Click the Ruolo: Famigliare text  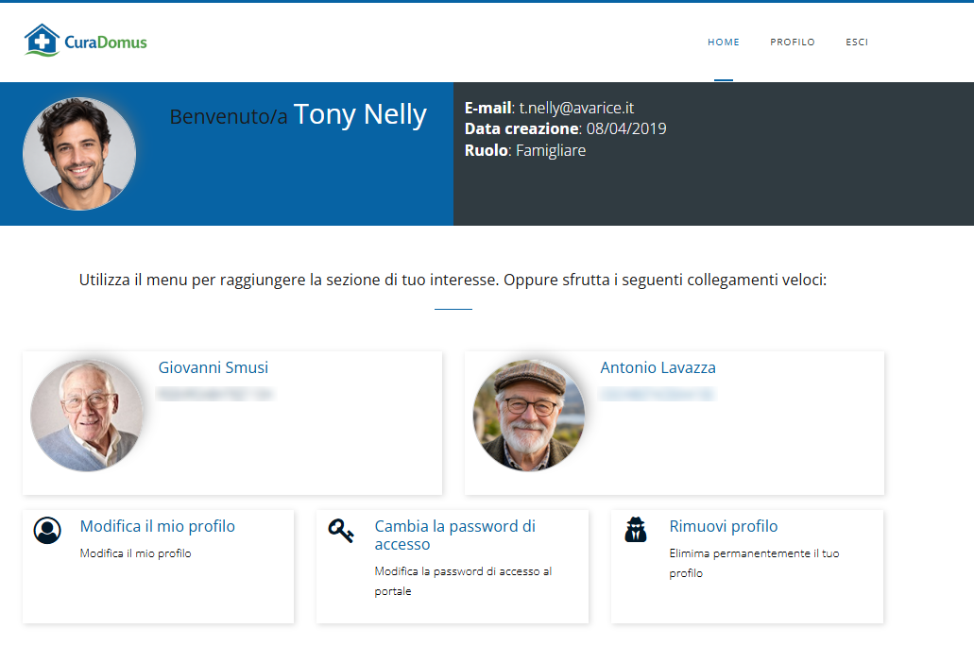click(x=525, y=150)
